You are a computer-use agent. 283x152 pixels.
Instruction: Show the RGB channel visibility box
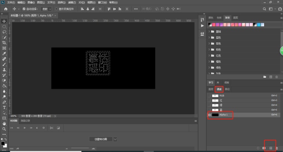tap(209, 96)
